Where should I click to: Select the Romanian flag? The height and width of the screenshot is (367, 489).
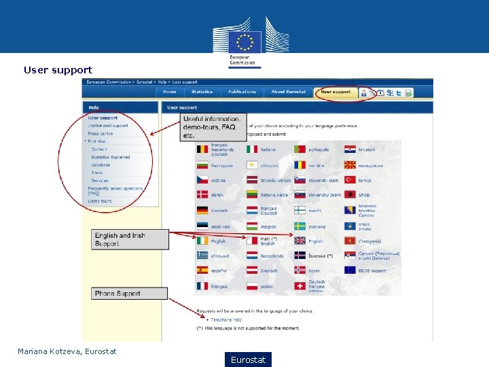(300, 165)
